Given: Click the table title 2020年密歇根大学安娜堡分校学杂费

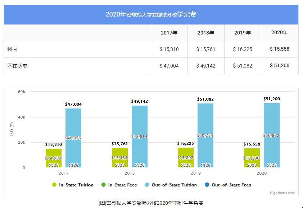Looking at the screenshot, I should 151,14.
